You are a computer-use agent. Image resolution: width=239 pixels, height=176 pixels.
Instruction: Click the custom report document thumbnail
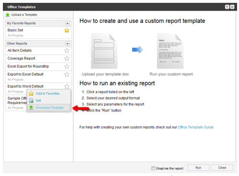(x=170, y=51)
